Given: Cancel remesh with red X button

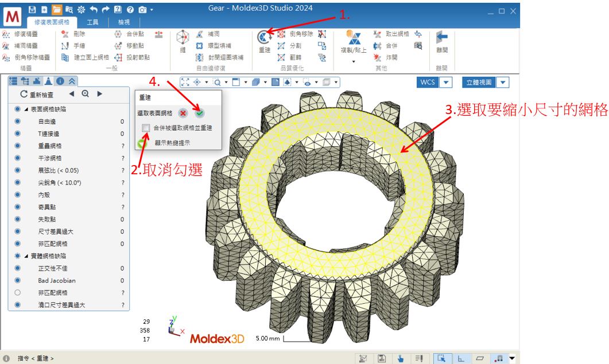Looking at the screenshot, I should 183,113.
